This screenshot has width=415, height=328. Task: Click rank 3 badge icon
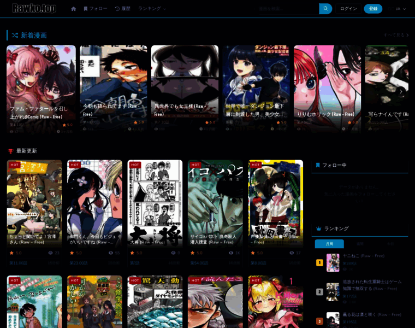click(x=319, y=321)
